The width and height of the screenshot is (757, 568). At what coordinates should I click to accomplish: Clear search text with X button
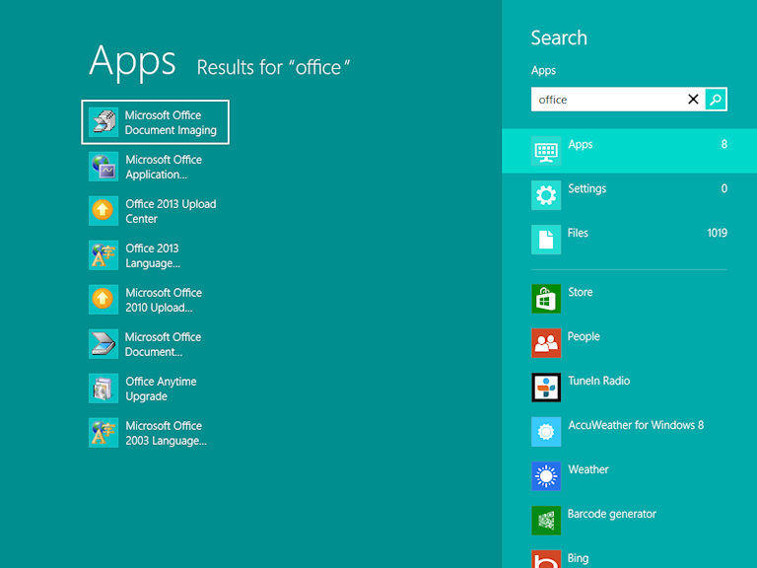point(693,100)
